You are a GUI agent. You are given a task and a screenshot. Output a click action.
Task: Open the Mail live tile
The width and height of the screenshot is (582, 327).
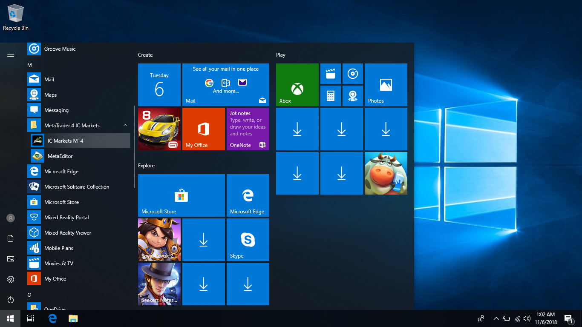pyautogui.click(x=226, y=85)
